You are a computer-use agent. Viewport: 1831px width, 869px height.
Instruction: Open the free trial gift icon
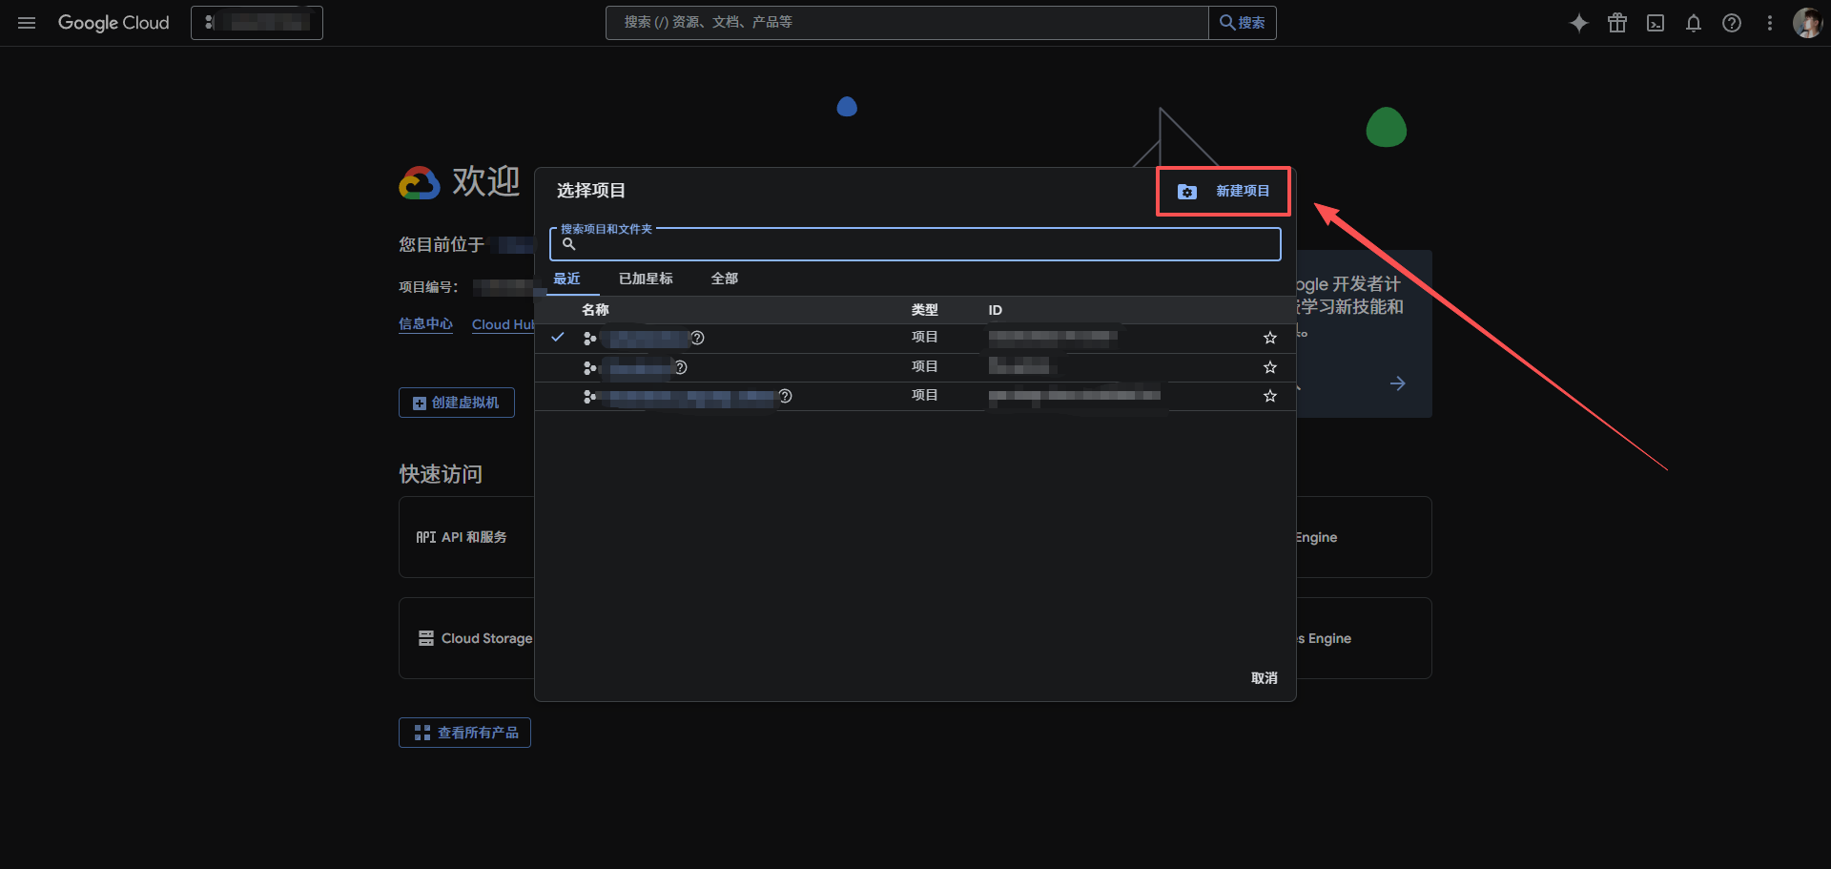(1617, 23)
